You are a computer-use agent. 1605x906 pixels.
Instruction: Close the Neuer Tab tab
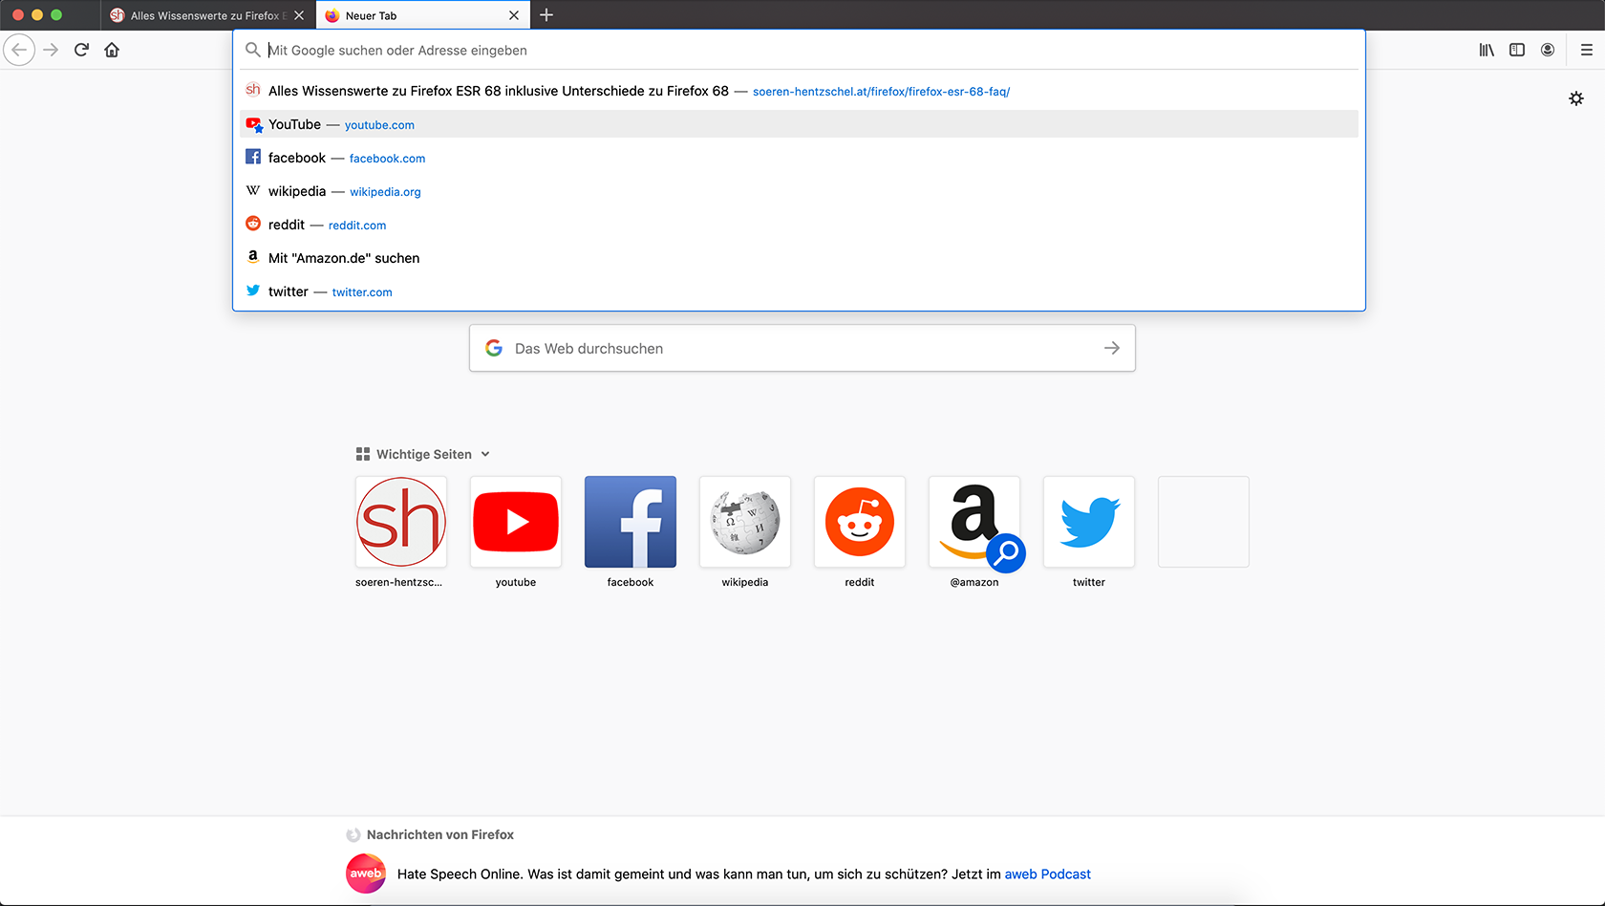point(514,15)
